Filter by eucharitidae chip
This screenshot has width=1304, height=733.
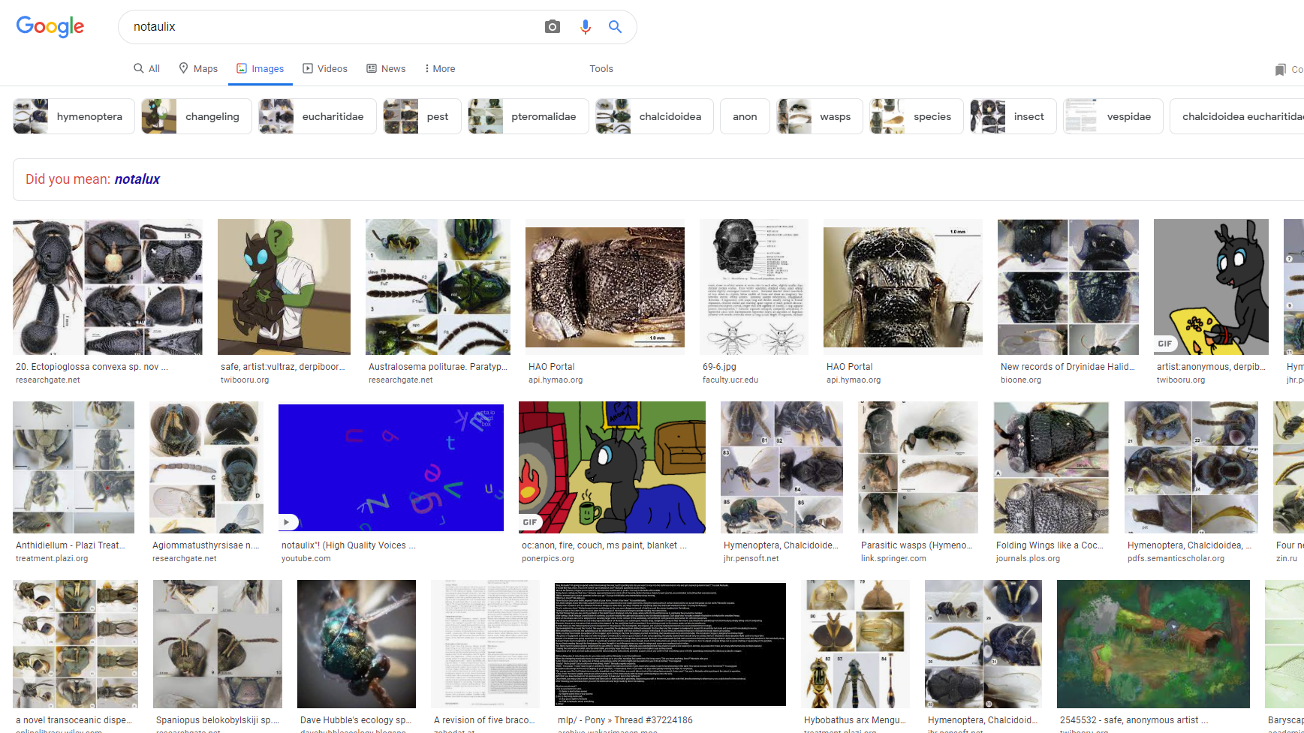point(318,116)
